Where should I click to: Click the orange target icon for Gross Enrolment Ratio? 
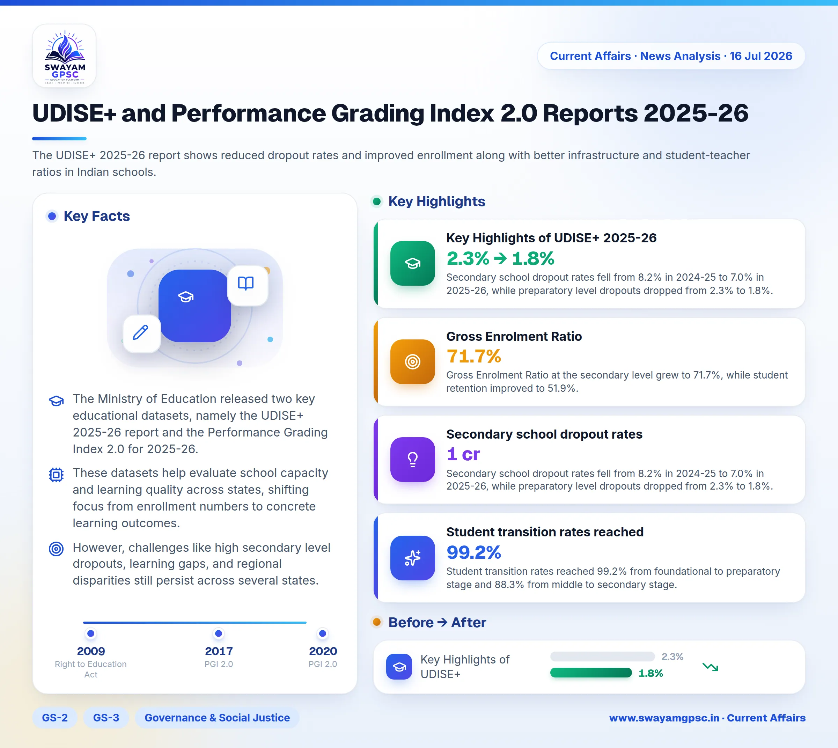[x=412, y=361]
